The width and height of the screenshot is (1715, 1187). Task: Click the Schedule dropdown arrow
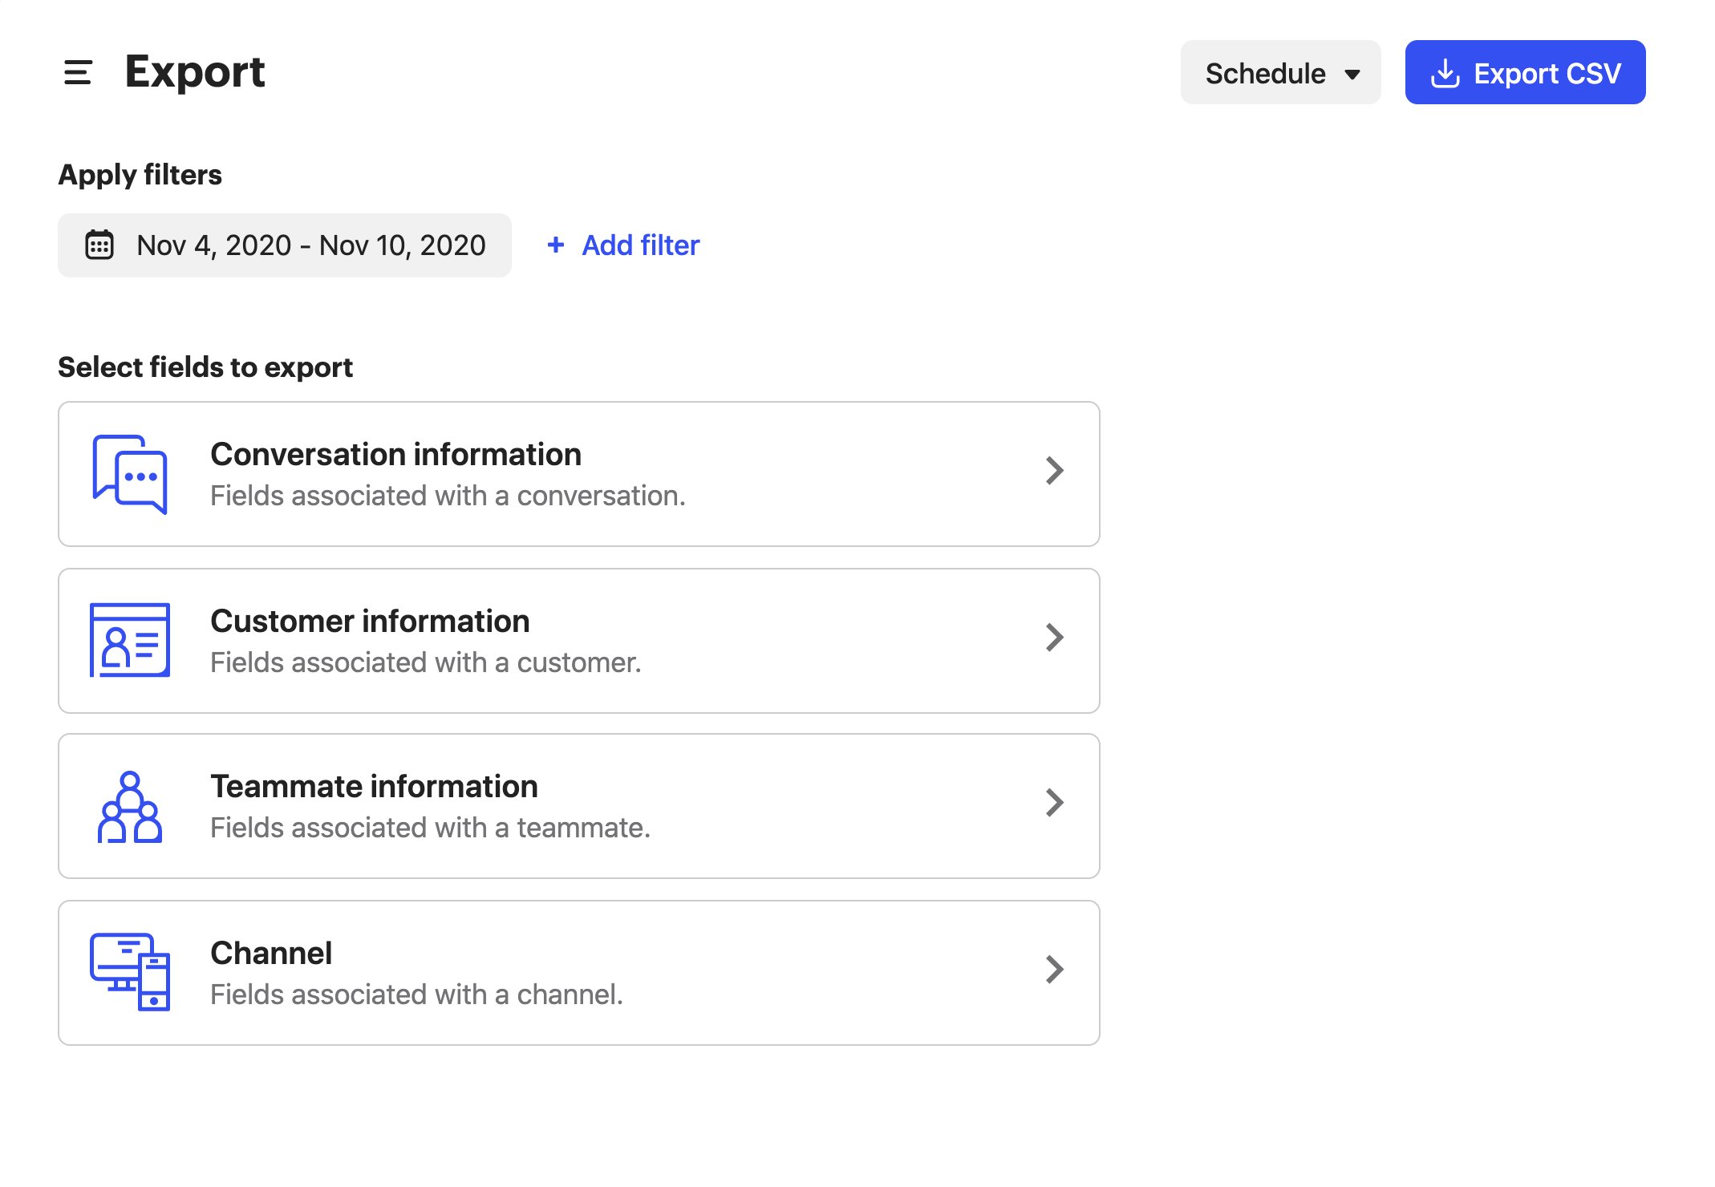[x=1352, y=75]
